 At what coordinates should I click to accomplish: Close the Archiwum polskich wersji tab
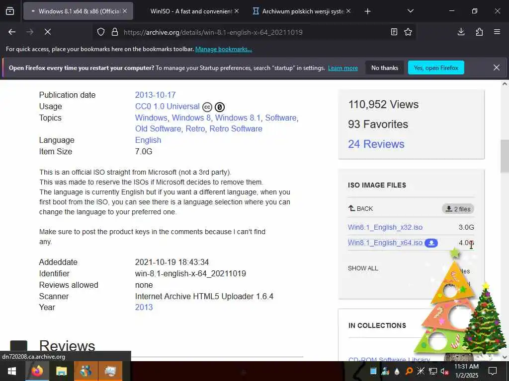click(x=348, y=11)
